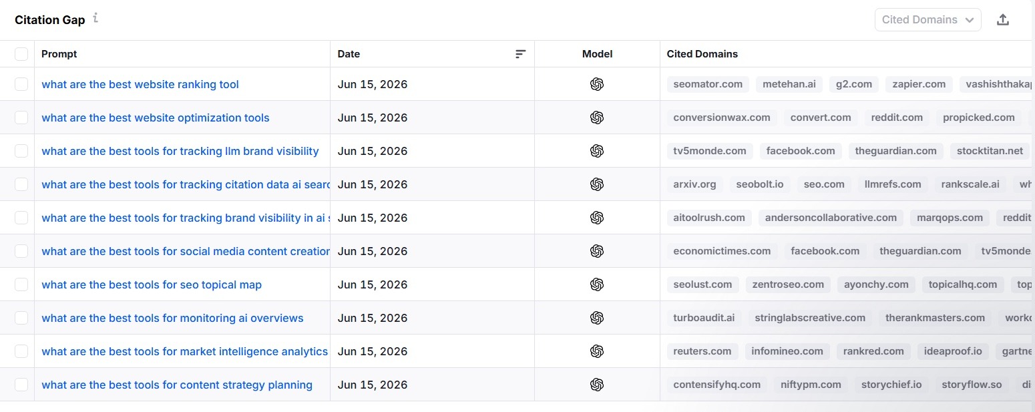1035x412 pixels.
Task: Click the g2.com domain tag
Action: [854, 84]
